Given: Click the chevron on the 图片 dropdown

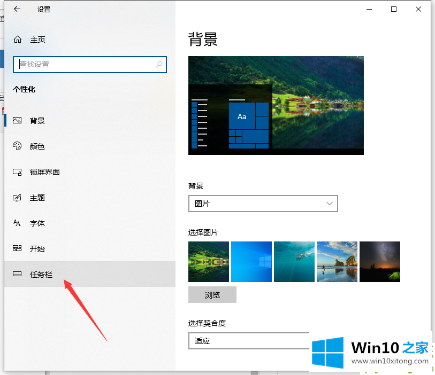Looking at the screenshot, I should (x=330, y=204).
